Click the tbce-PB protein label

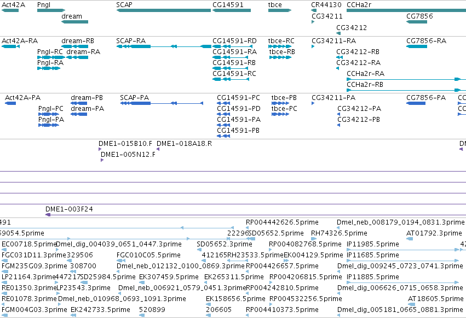click(x=284, y=98)
